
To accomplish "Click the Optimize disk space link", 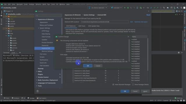I will tap(141, 22).
